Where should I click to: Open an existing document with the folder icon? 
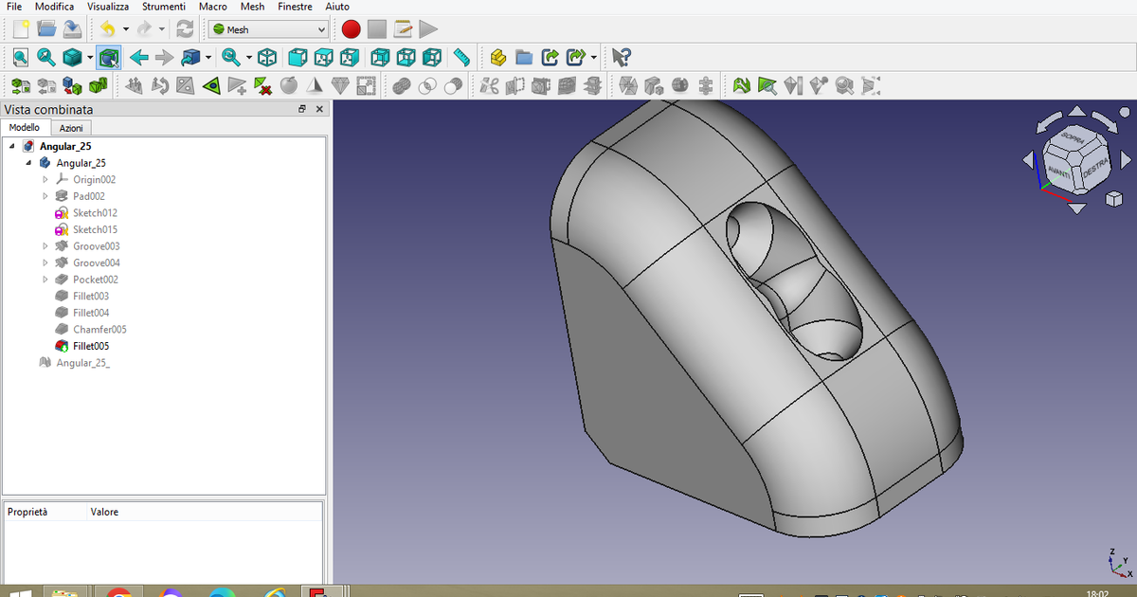[x=46, y=28]
